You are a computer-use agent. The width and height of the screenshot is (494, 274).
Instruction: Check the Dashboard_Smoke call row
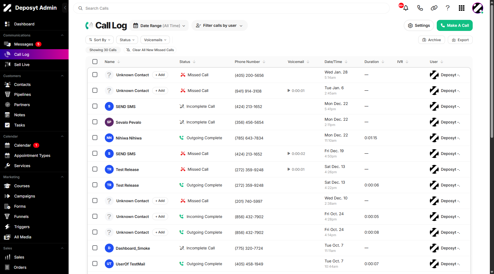pos(95,248)
